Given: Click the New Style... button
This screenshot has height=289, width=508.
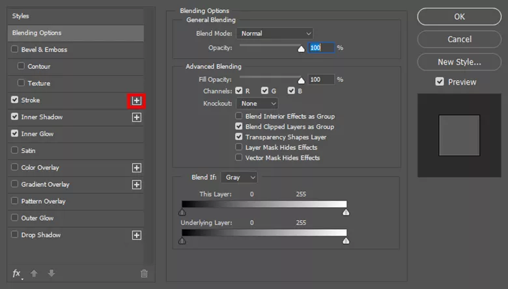Looking at the screenshot, I should (459, 62).
